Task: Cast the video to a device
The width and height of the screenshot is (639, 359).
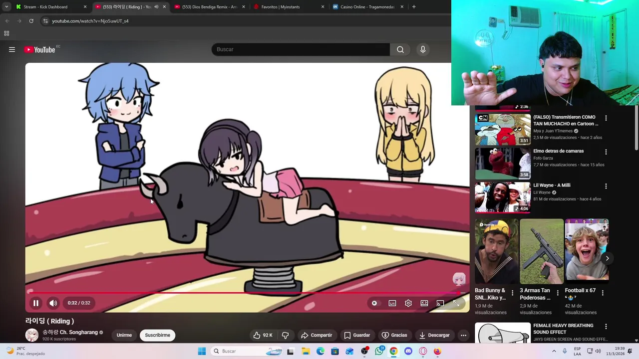Action: point(440,303)
